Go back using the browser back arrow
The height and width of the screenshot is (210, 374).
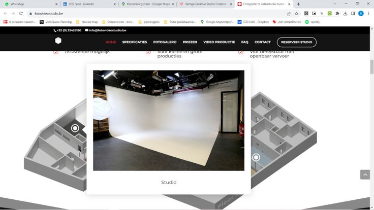tap(6, 13)
